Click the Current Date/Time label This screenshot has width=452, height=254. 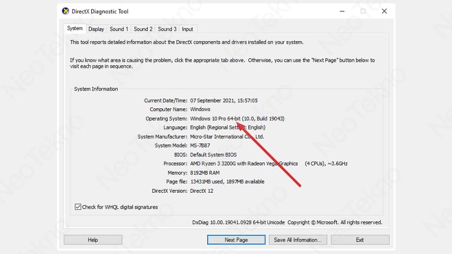click(x=166, y=101)
